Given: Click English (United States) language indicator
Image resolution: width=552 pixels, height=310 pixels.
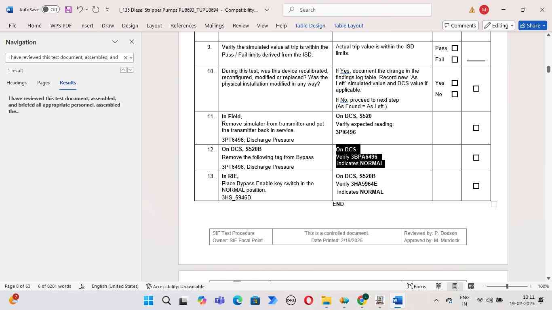Looking at the screenshot, I should click(x=115, y=286).
